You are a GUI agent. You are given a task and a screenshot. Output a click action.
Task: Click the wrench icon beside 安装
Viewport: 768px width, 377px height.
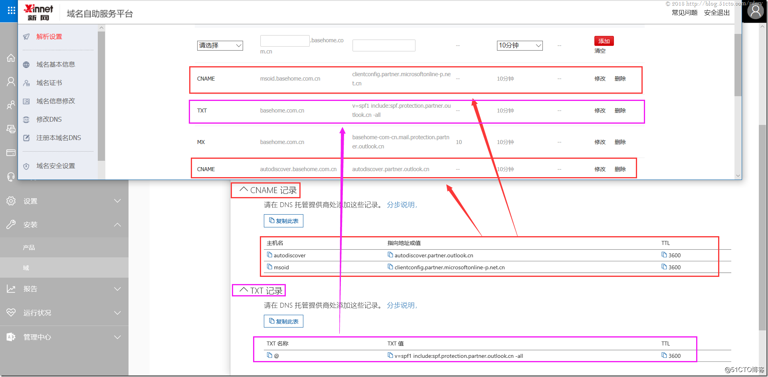point(11,225)
